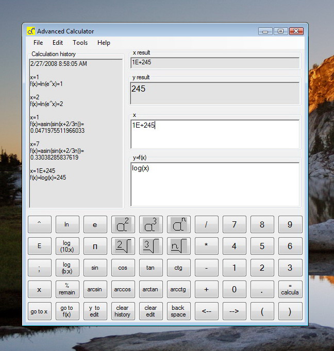Viewport: 334px width, 351px height.
Task: Click the e constant button
Action: point(95,224)
